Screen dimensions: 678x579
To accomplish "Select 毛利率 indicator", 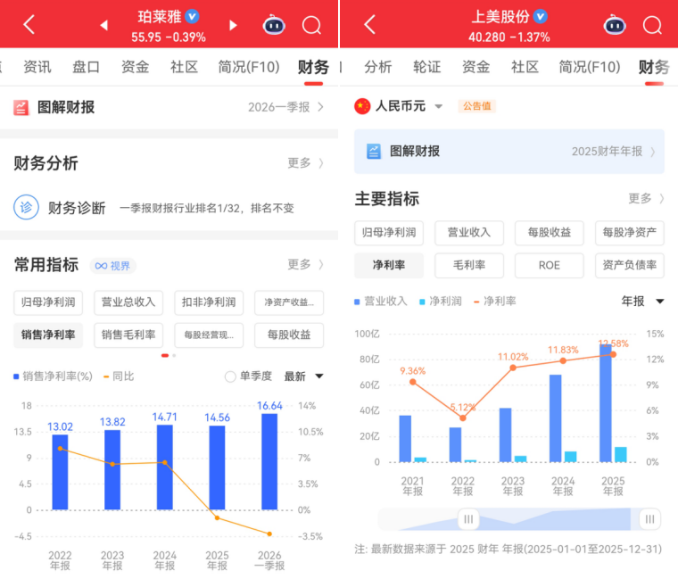I will click(469, 266).
